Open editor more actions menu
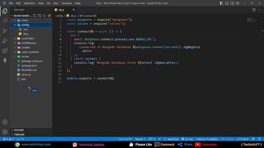 tap(259, 10)
